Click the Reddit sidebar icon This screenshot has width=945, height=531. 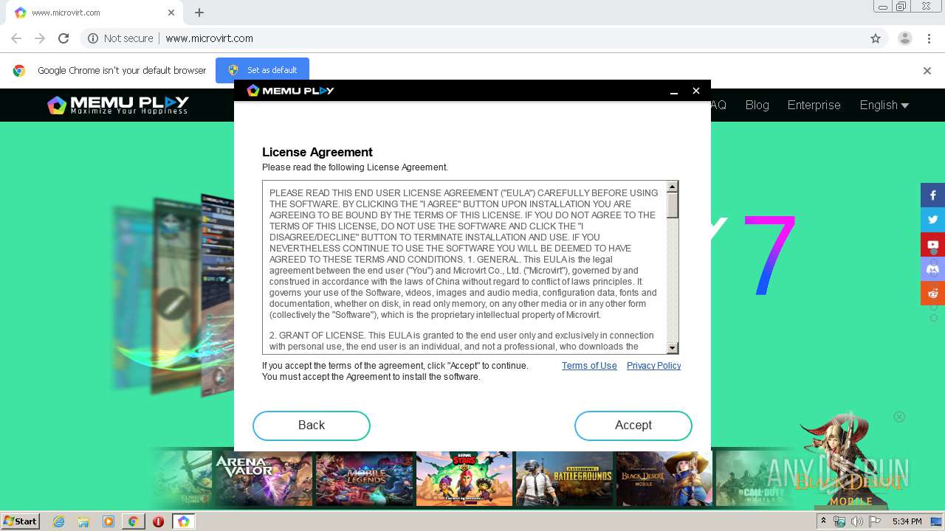932,293
